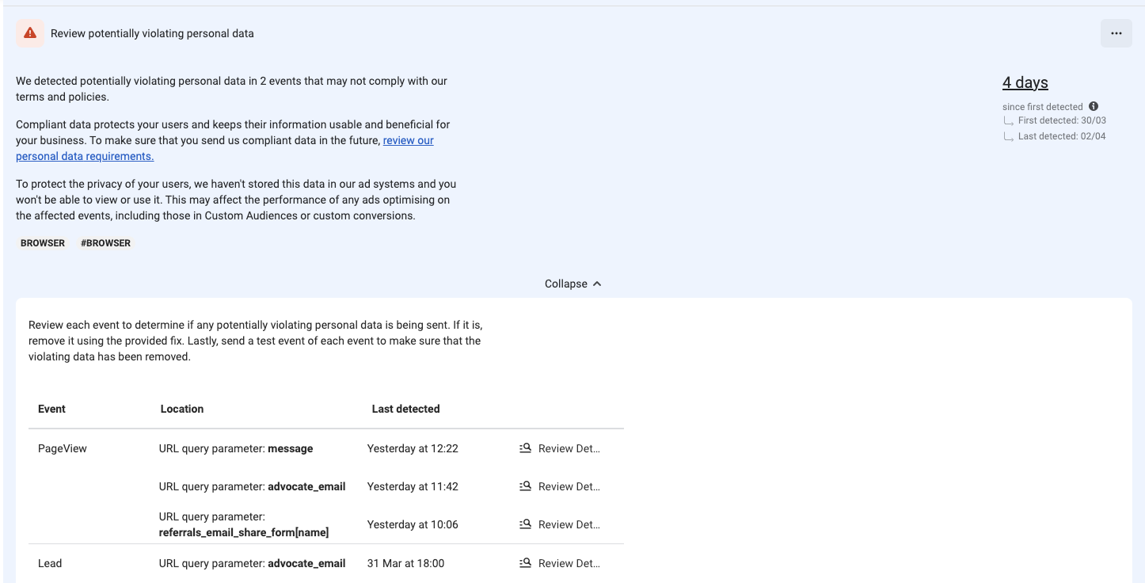Click the red warning triangle icon
Viewport: 1145px width, 583px height.
(29, 32)
